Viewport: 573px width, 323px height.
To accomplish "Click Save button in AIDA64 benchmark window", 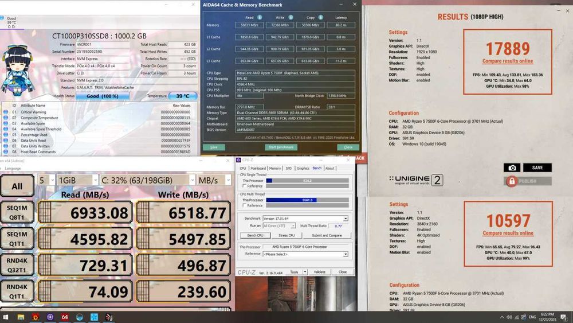I will (x=214, y=147).
